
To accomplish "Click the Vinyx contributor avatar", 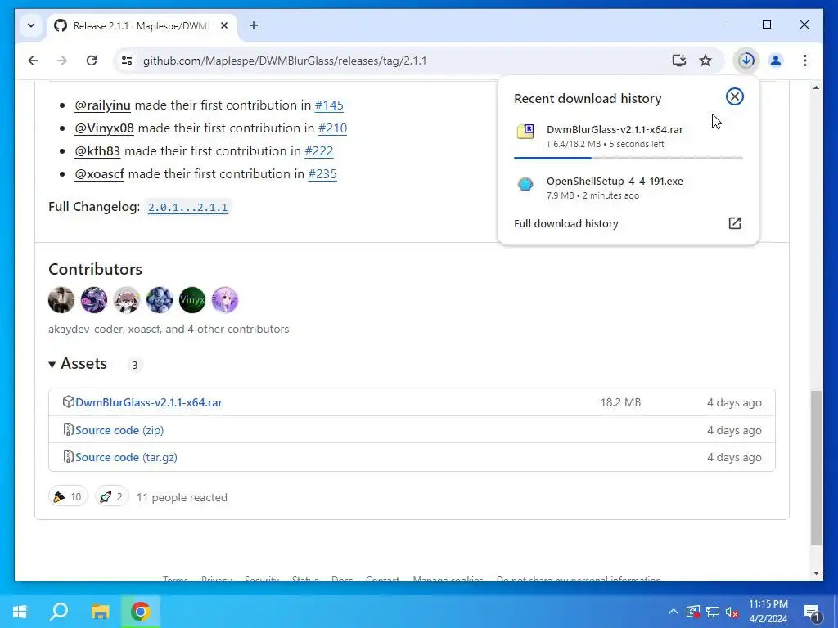I will click(192, 299).
